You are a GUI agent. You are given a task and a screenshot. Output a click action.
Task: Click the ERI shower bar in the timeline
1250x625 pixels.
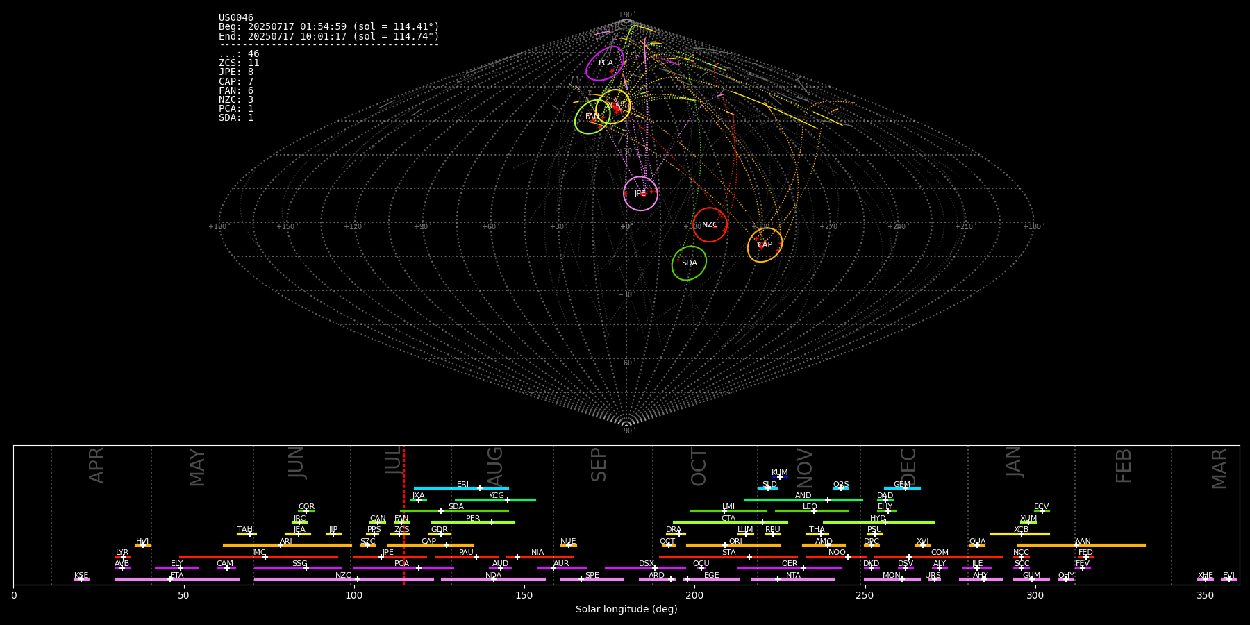point(461,488)
